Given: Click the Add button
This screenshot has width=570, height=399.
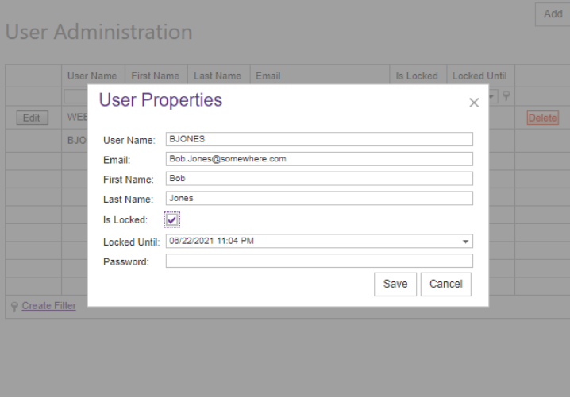Looking at the screenshot, I should pyautogui.click(x=553, y=14).
